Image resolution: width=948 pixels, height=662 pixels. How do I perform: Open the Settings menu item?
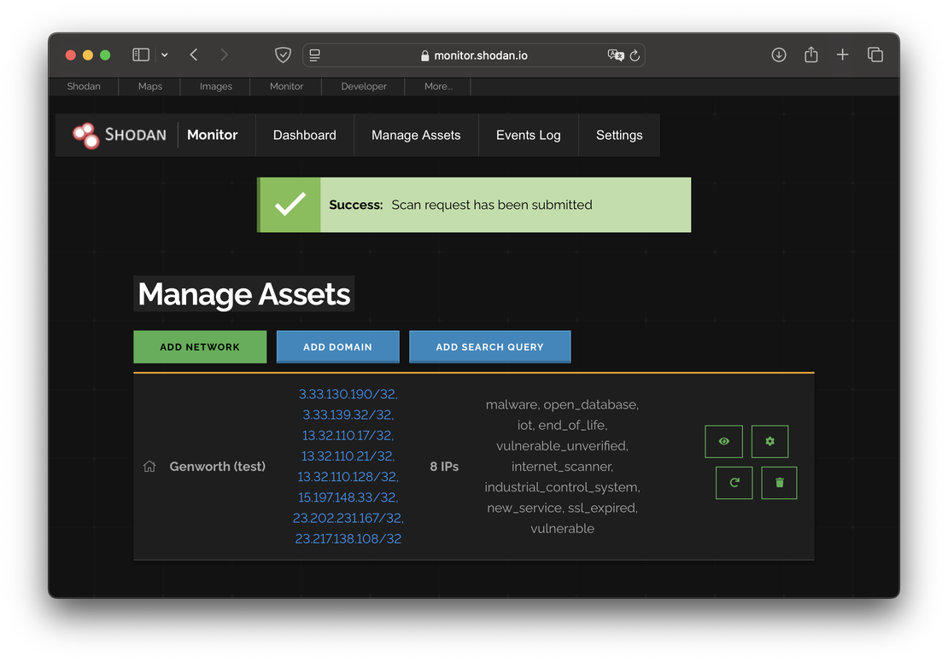[618, 135]
